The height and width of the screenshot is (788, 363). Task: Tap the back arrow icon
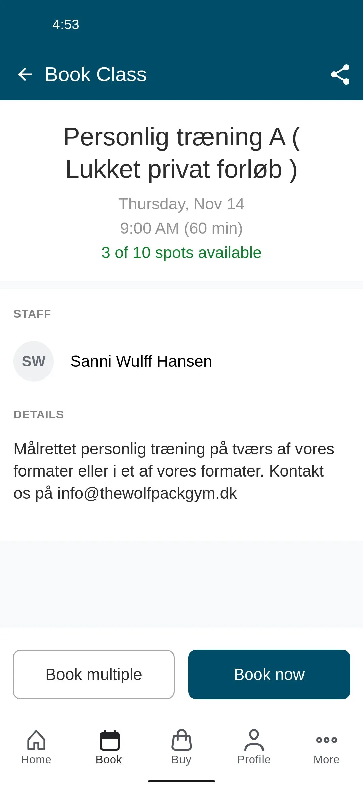tap(25, 74)
